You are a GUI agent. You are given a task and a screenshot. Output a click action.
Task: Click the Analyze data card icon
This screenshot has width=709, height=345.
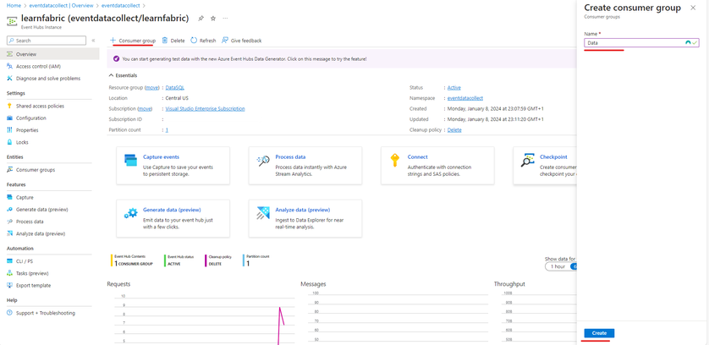point(263,213)
